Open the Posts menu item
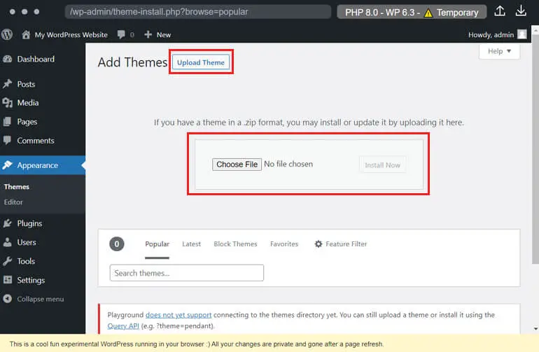539x352 pixels. point(26,84)
